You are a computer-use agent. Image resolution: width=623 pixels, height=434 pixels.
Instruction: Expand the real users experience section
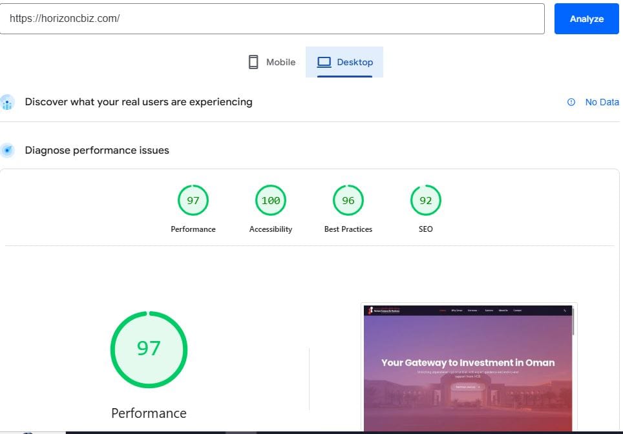[138, 102]
